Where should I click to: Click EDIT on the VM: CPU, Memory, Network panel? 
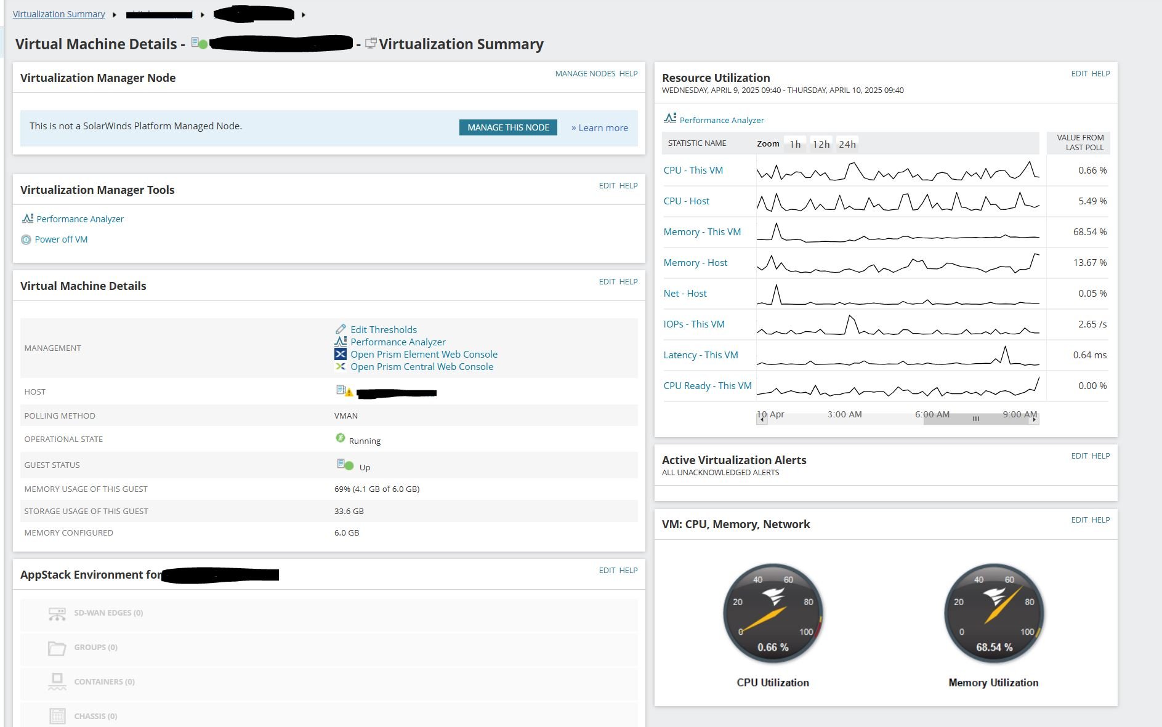pos(1079,520)
